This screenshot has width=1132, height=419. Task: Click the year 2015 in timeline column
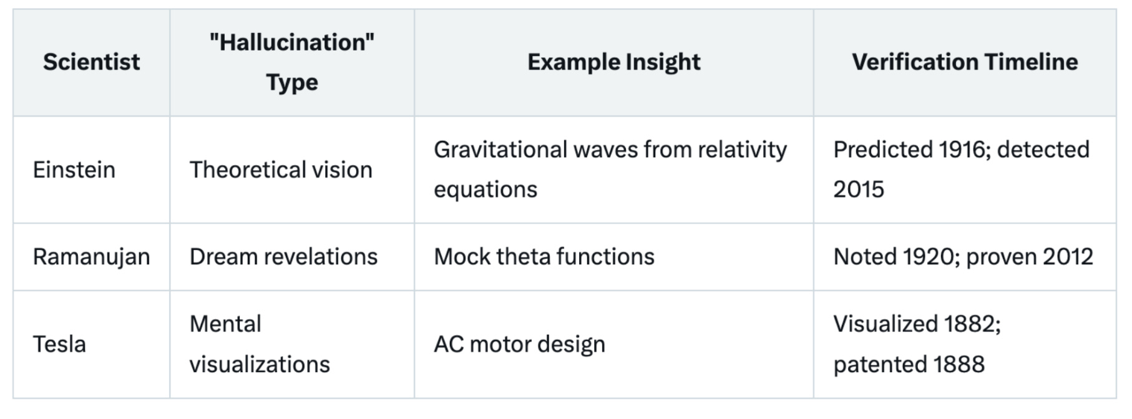click(x=859, y=190)
